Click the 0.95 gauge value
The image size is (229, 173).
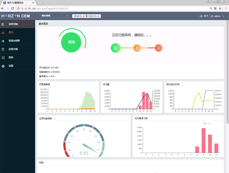pyautogui.click(x=84, y=153)
